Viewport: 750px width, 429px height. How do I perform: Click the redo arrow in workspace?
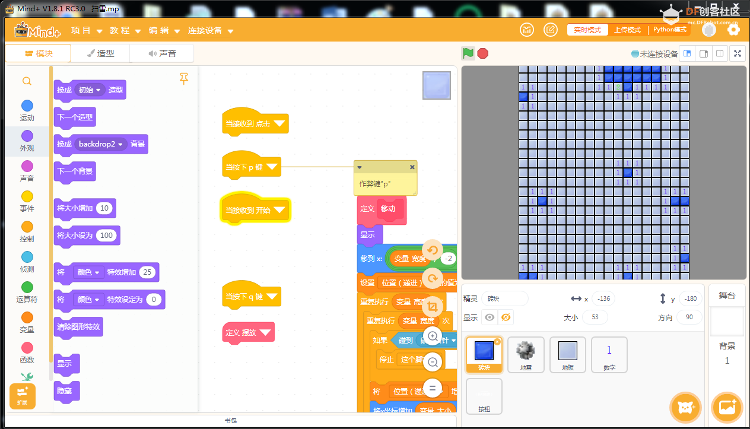tap(433, 278)
